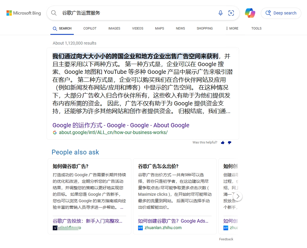Click the Deep search button
The image size is (307, 248).
[x=281, y=13]
